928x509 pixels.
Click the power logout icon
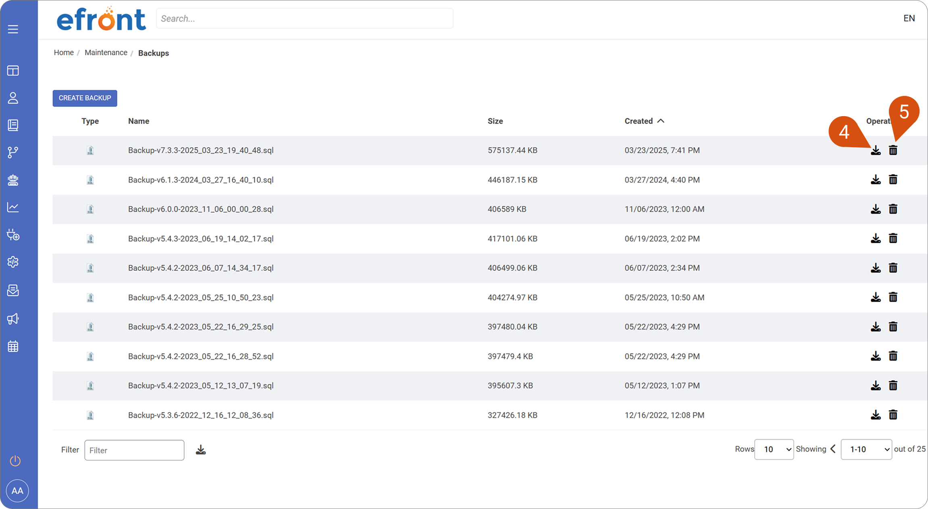point(15,461)
